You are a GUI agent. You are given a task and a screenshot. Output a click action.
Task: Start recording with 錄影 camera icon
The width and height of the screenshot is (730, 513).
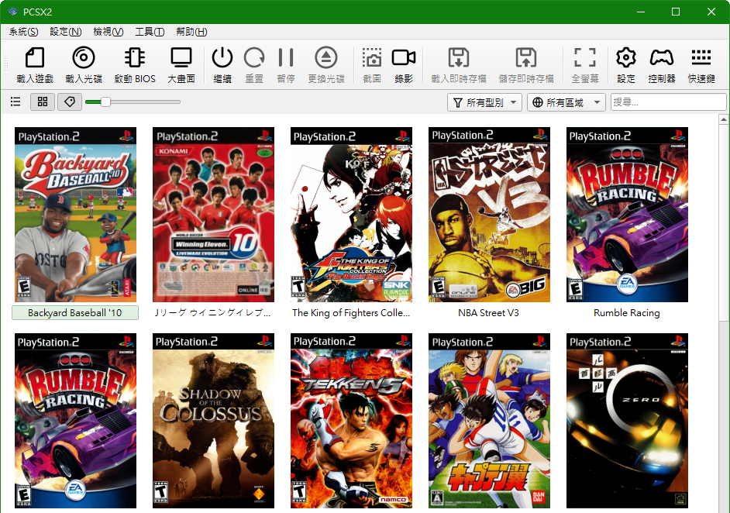click(404, 57)
